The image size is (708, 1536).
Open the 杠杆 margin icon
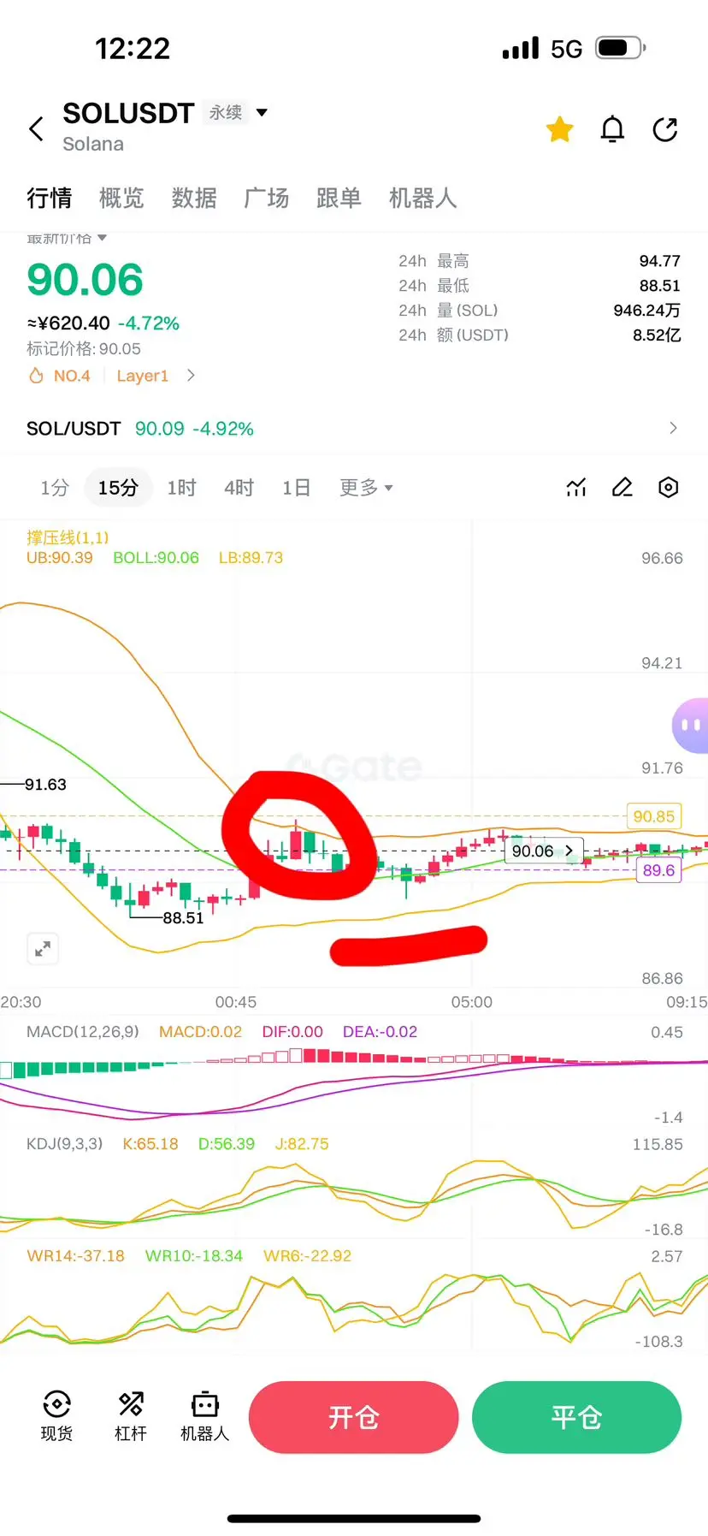click(x=131, y=1416)
